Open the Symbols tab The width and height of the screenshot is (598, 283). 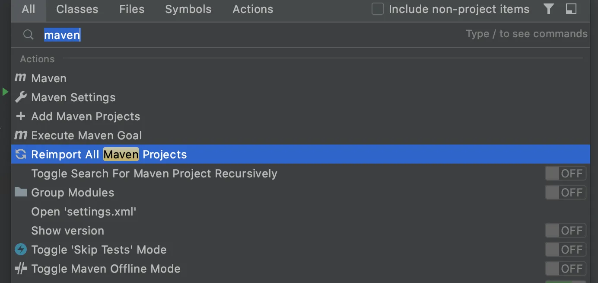pyautogui.click(x=188, y=10)
